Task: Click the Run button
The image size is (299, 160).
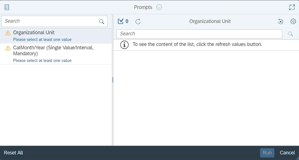Action: (x=267, y=153)
